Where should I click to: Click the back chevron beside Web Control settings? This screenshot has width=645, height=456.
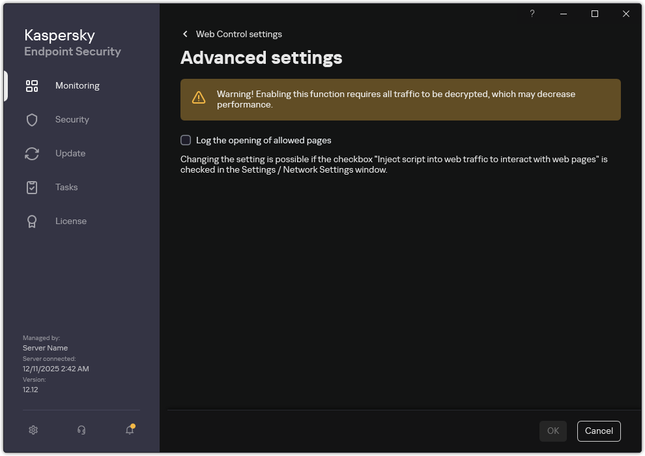[184, 34]
